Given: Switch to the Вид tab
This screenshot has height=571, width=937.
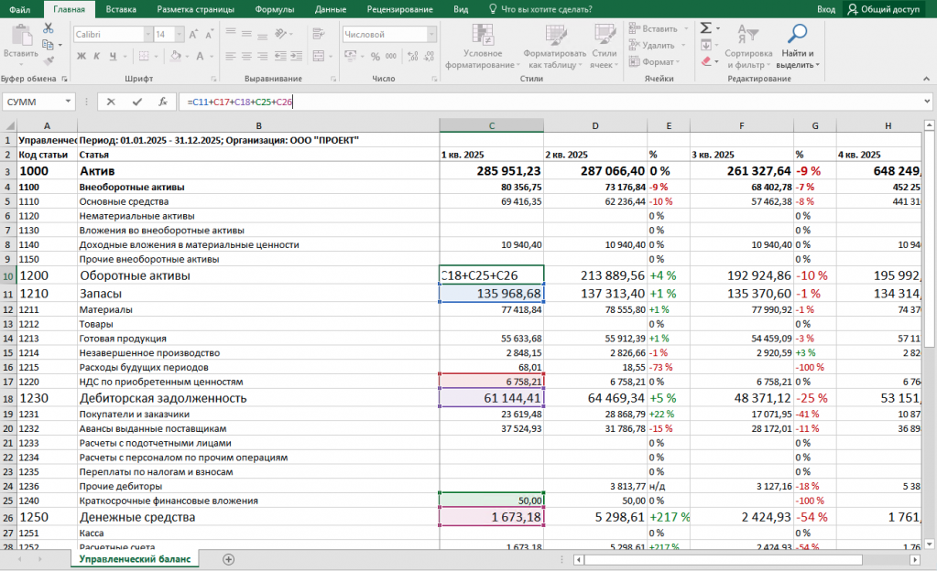Looking at the screenshot, I should [461, 9].
